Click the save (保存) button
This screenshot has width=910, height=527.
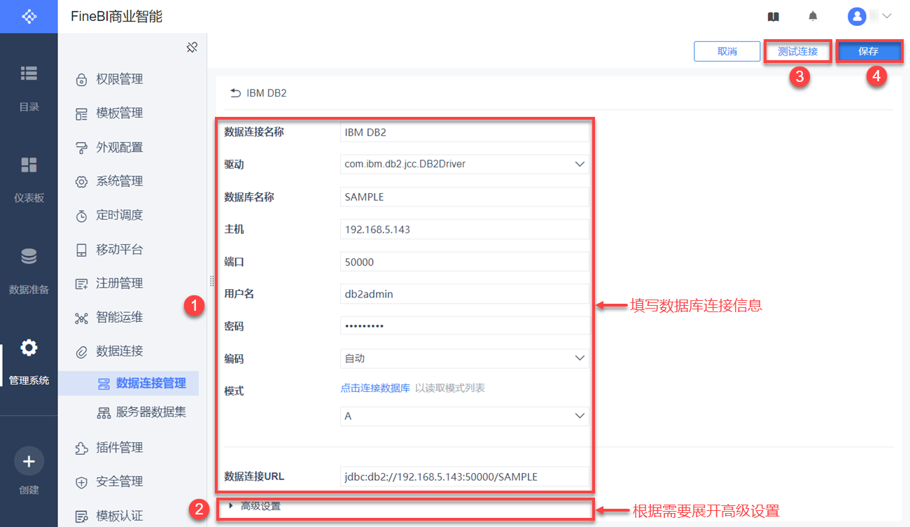(x=868, y=51)
